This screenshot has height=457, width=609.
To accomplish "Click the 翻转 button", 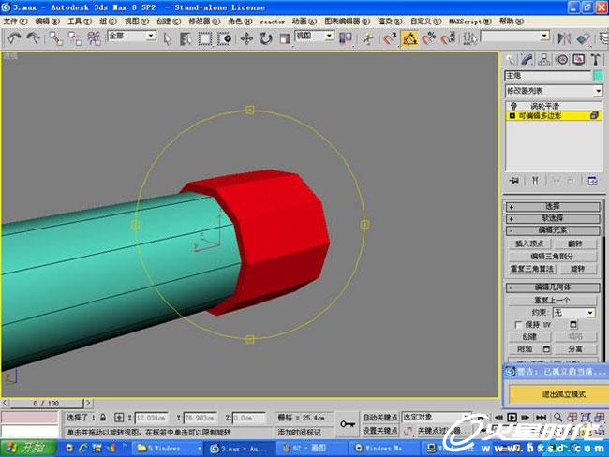I will coord(575,243).
